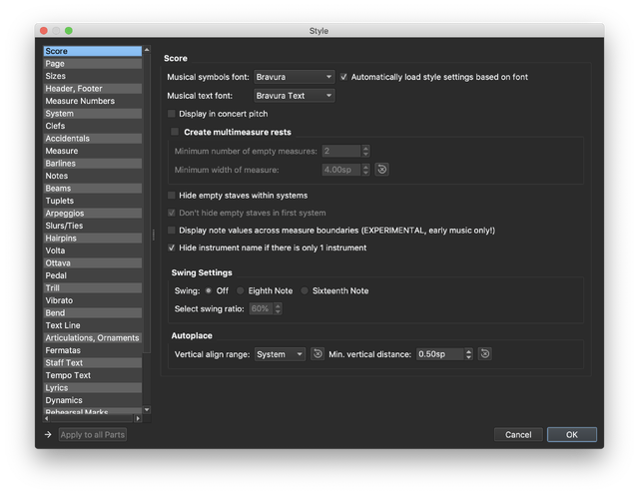Click the arrow icon beside Apply to all Parts
Image resolution: width=639 pixels, height=495 pixels.
(47, 435)
